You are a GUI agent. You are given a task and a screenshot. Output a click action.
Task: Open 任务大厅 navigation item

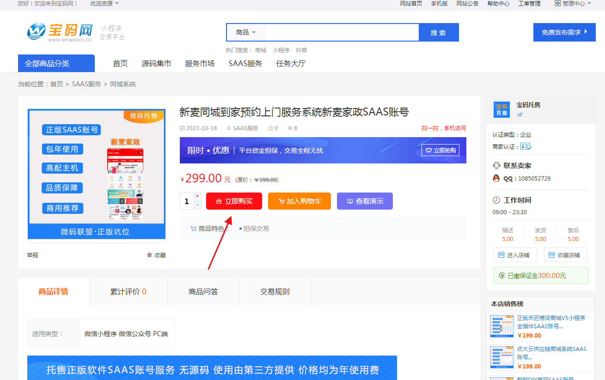click(x=291, y=63)
